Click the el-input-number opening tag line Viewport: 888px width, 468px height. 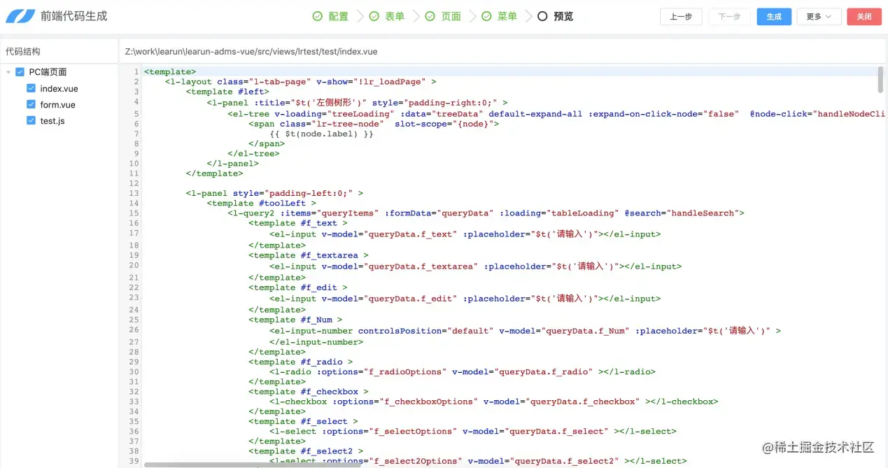[525, 331]
